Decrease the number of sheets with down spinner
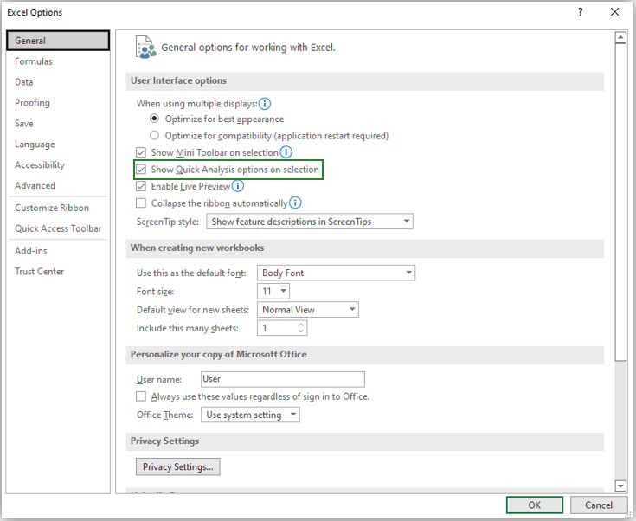Screen dimensions: 636x521 click(x=300, y=331)
